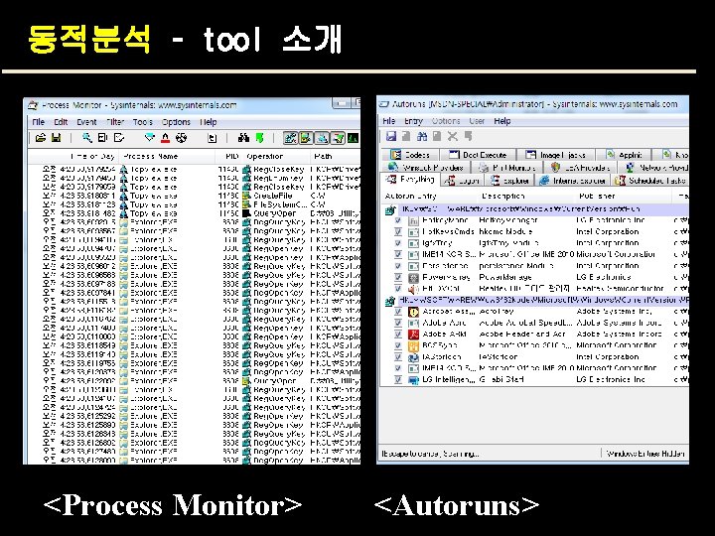715x536 pixels.
Task: Switch to Boot Execute tab in Autoruns
Action: point(478,155)
